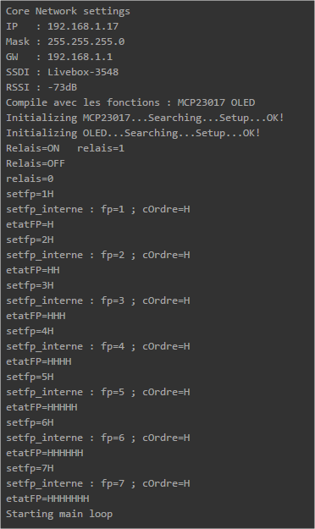The width and height of the screenshot is (315, 529).
Task: Click the 'etatFP=HHH' log line
Action: (x=36, y=316)
